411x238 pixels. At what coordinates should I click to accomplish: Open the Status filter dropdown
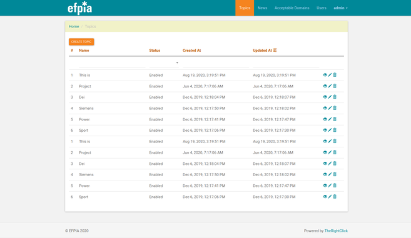click(164, 63)
